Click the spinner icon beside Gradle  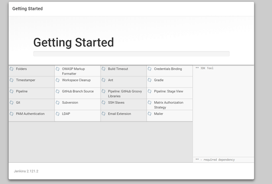[x=150, y=80]
